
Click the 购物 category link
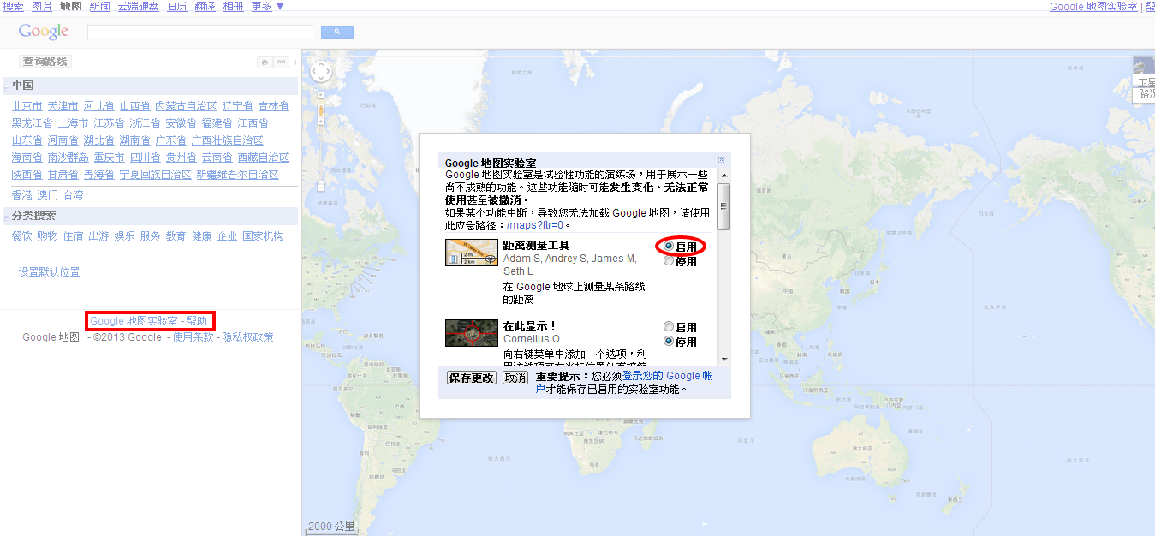coord(48,236)
